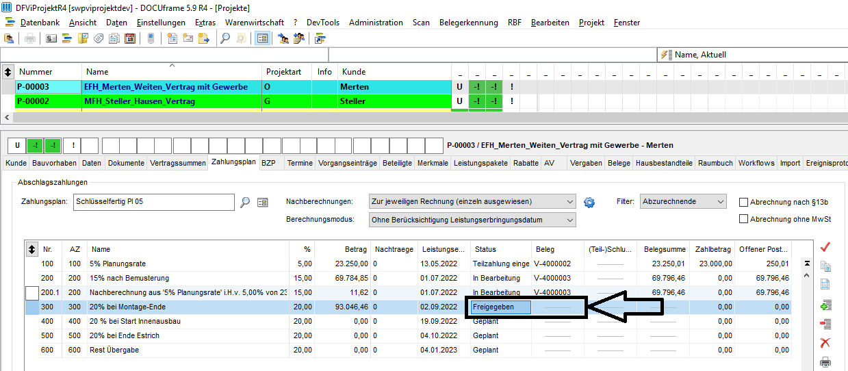Viewport: 848px width, 371px height.
Task: Search Zahlungsplan with magnifier icon
Action: point(245,202)
